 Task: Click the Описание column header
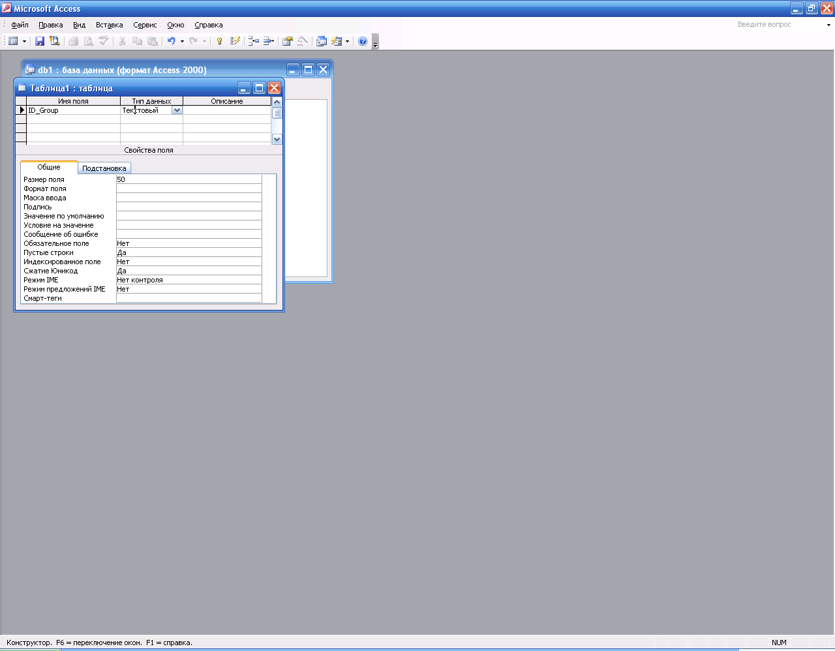(227, 101)
